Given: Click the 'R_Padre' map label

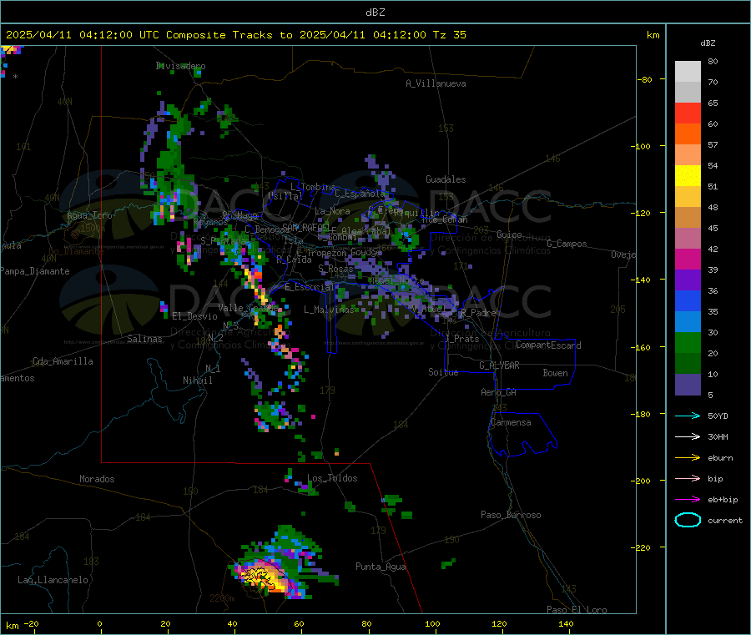Looking at the screenshot, I should click(478, 313).
